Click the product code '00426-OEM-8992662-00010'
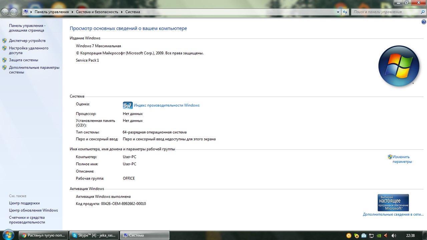427x240 pixels. pyautogui.click(x=123, y=204)
